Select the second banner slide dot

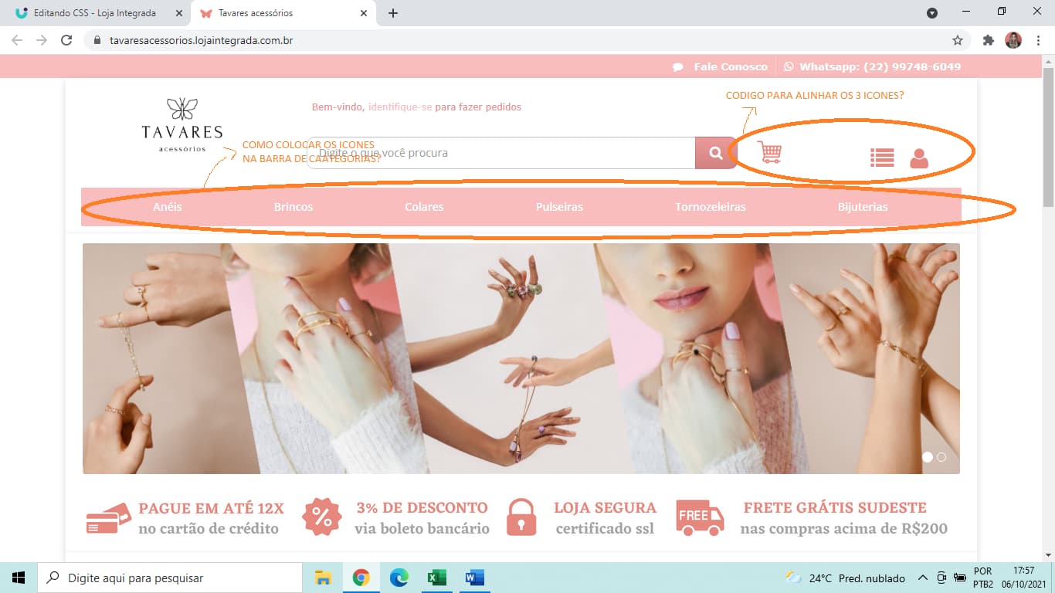point(941,457)
